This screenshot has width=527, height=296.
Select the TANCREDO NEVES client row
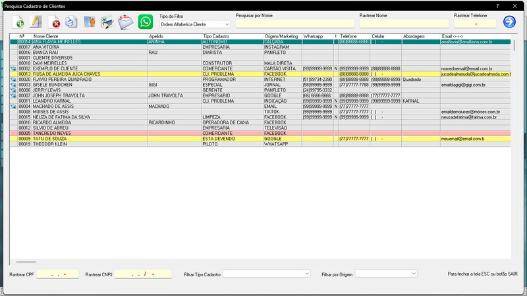coord(260,134)
